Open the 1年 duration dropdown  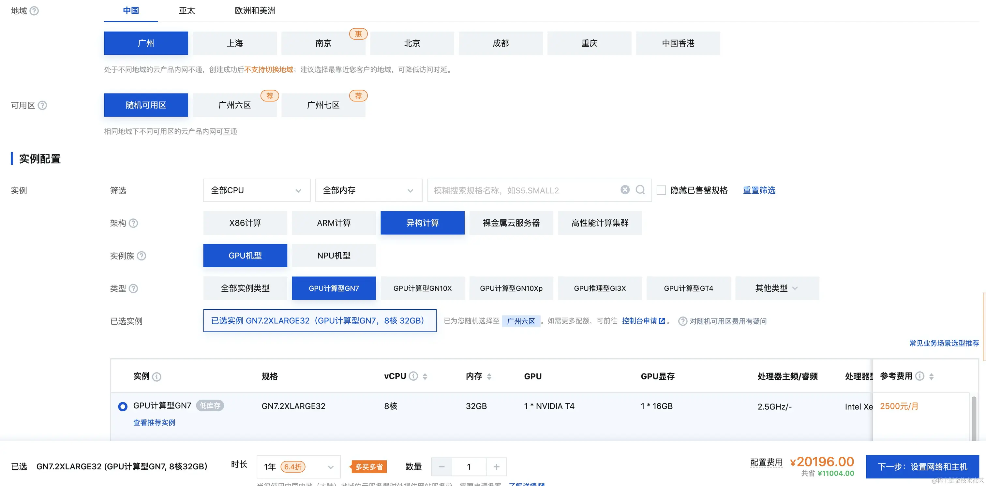pyautogui.click(x=299, y=467)
